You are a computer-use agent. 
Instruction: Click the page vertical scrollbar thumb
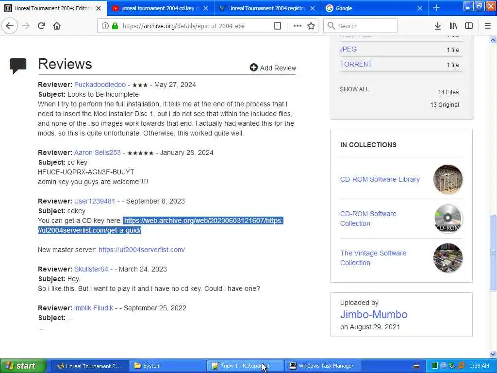tap(493, 253)
